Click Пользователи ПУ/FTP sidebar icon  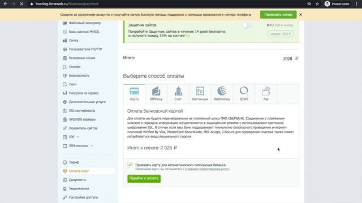click(x=65, y=49)
